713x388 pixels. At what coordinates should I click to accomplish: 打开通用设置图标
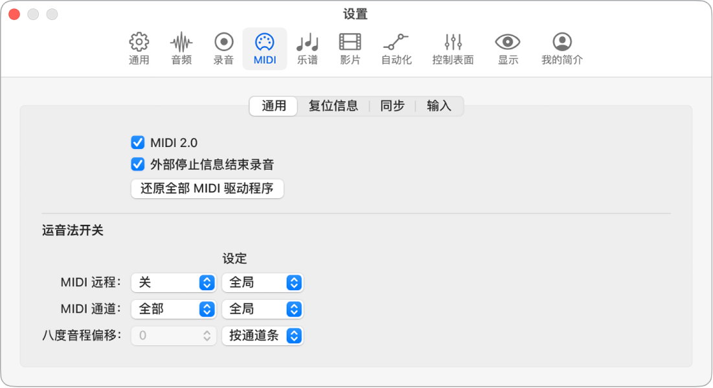coord(138,49)
